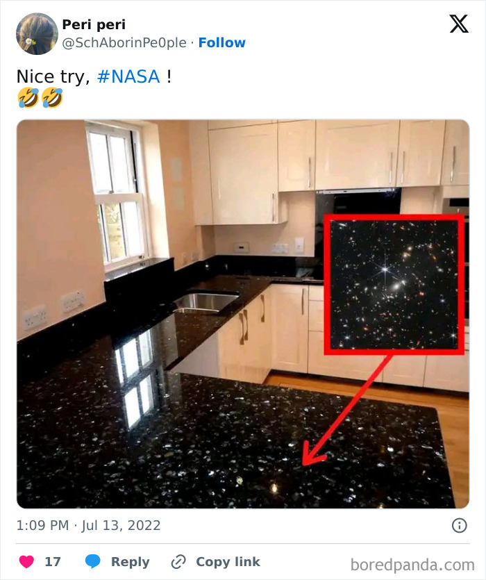Click the like count showing 17

(53, 561)
